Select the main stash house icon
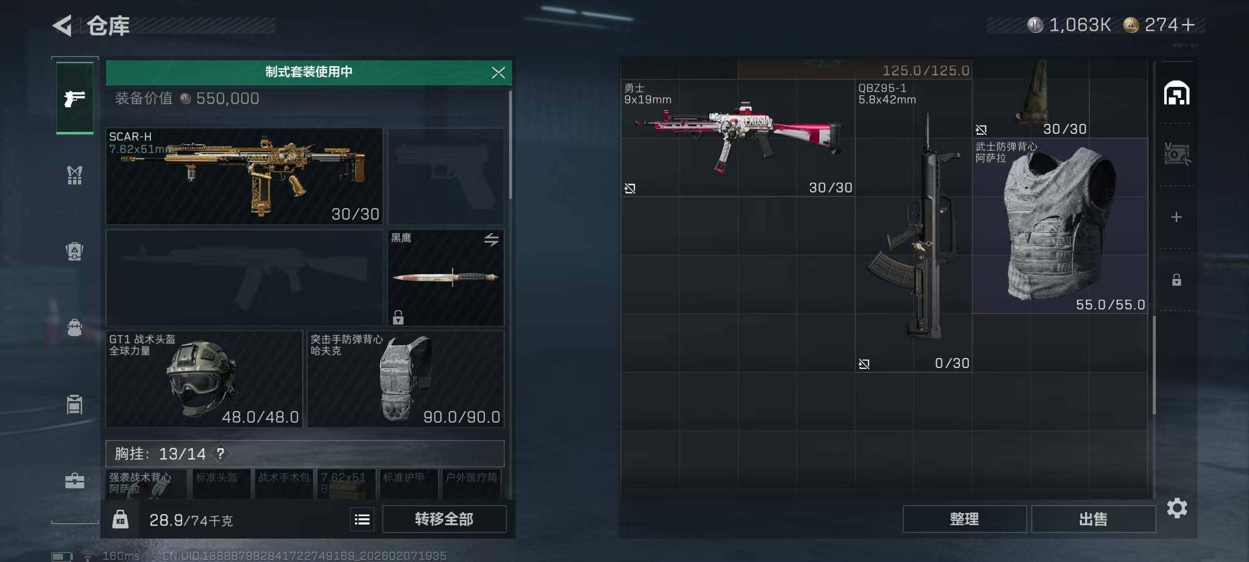The image size is (1249, 562). 1177,93
